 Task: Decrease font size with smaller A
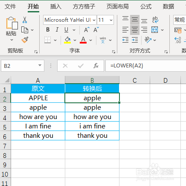pos(96,30)
